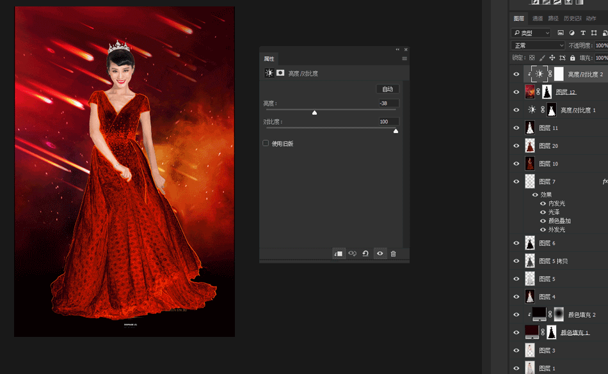608x374 pixels.
Task: Click the text layer filter icon
Action: 583,33
